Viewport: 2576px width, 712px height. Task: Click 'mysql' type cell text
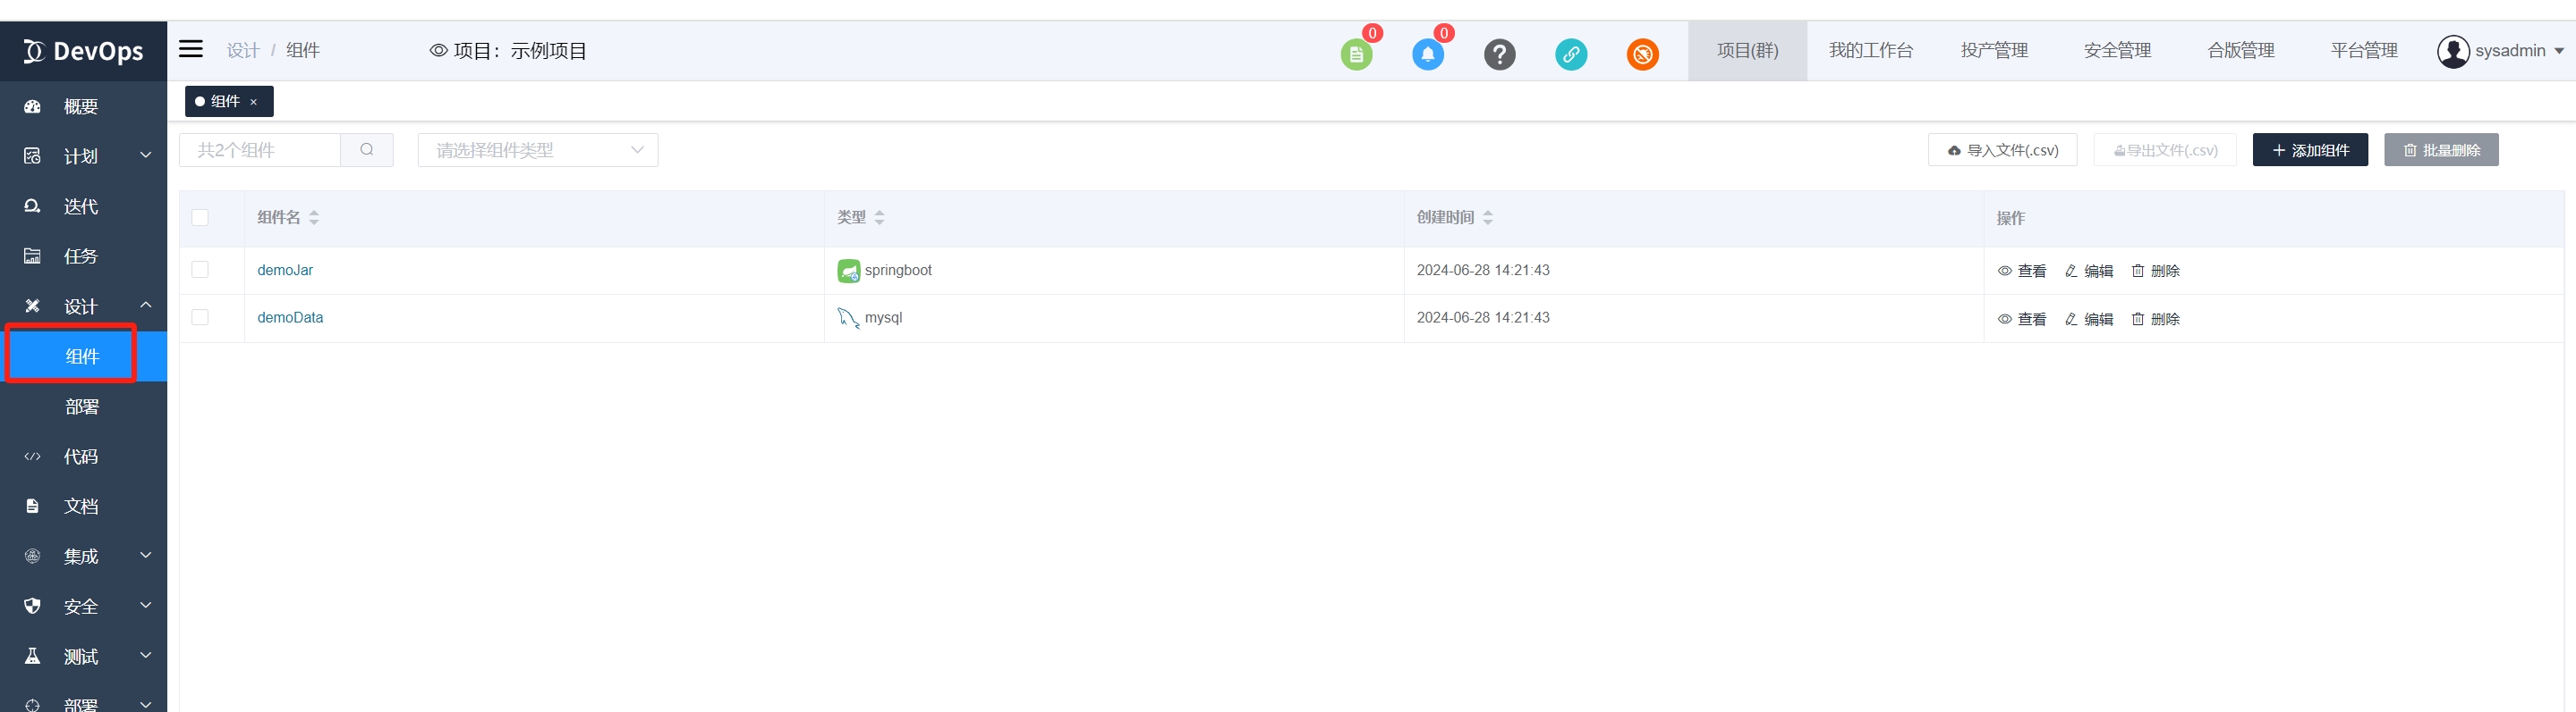point(883,317)
